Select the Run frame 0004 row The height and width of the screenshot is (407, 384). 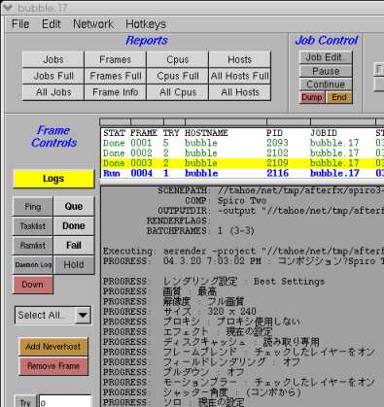(242, 173)
